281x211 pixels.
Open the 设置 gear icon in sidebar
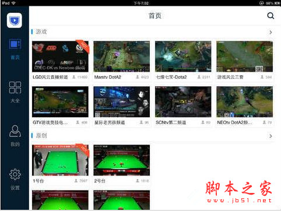coord(15,174)
